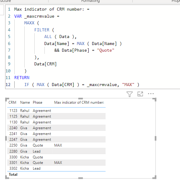Click Lead phase in row 3302
Image resolution: width=180 pixels, height=194 pixels.
(36, 168)
